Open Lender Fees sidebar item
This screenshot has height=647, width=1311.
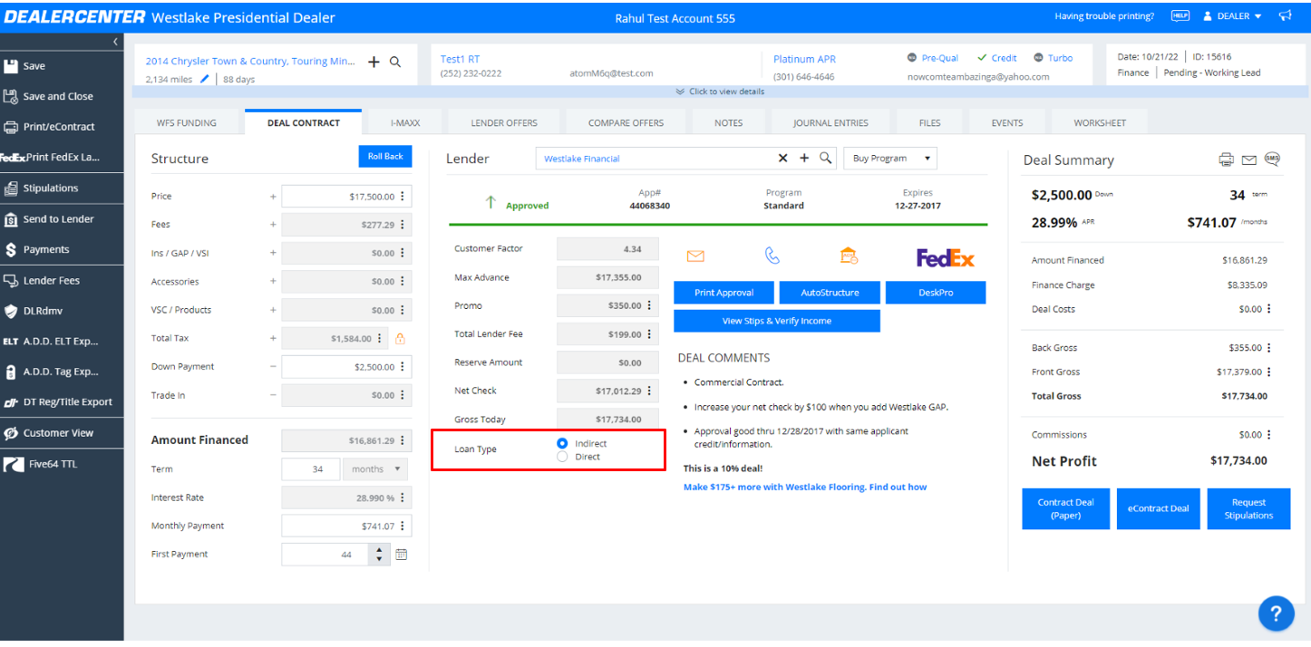[x=61, y=281]
